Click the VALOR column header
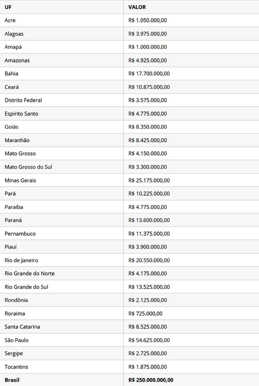This screenshot has height=386, width=259. [x=137, y=7]
